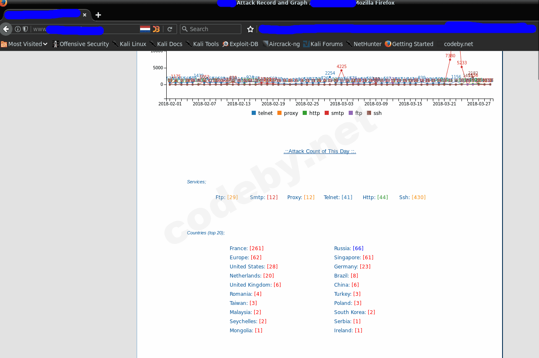
Task: Click the France: [261] entry
Action: click(x=247, y=248)
